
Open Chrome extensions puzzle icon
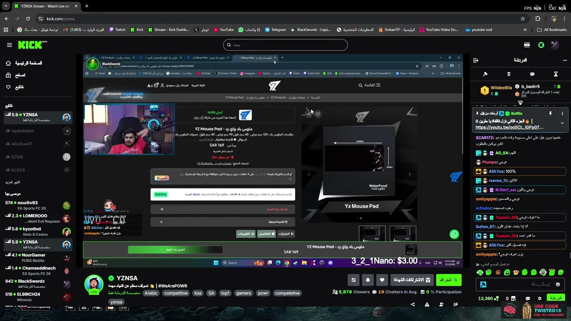coord(538,19)
